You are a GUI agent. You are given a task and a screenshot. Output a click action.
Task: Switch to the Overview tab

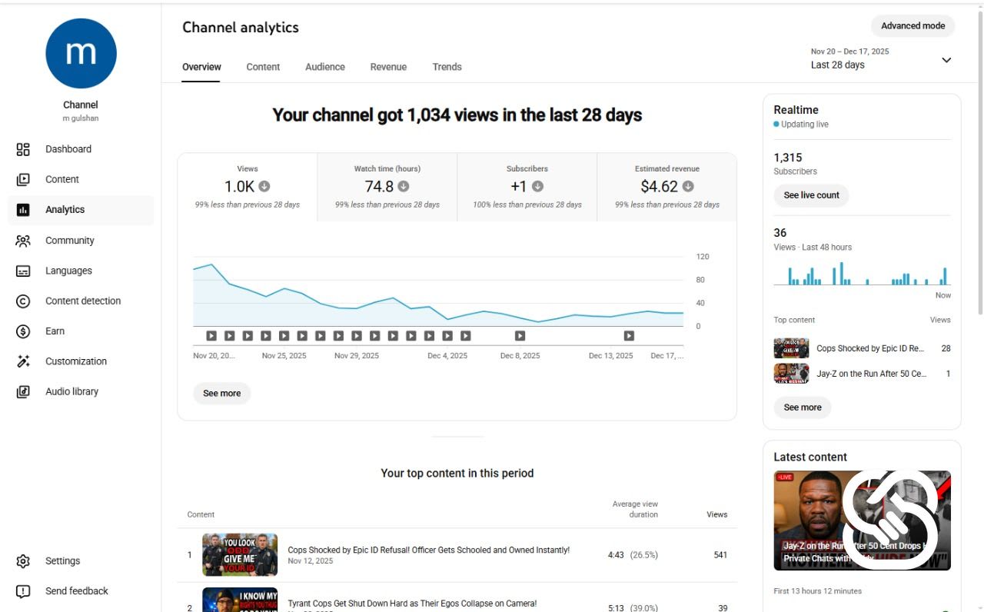tap(201, 67)
